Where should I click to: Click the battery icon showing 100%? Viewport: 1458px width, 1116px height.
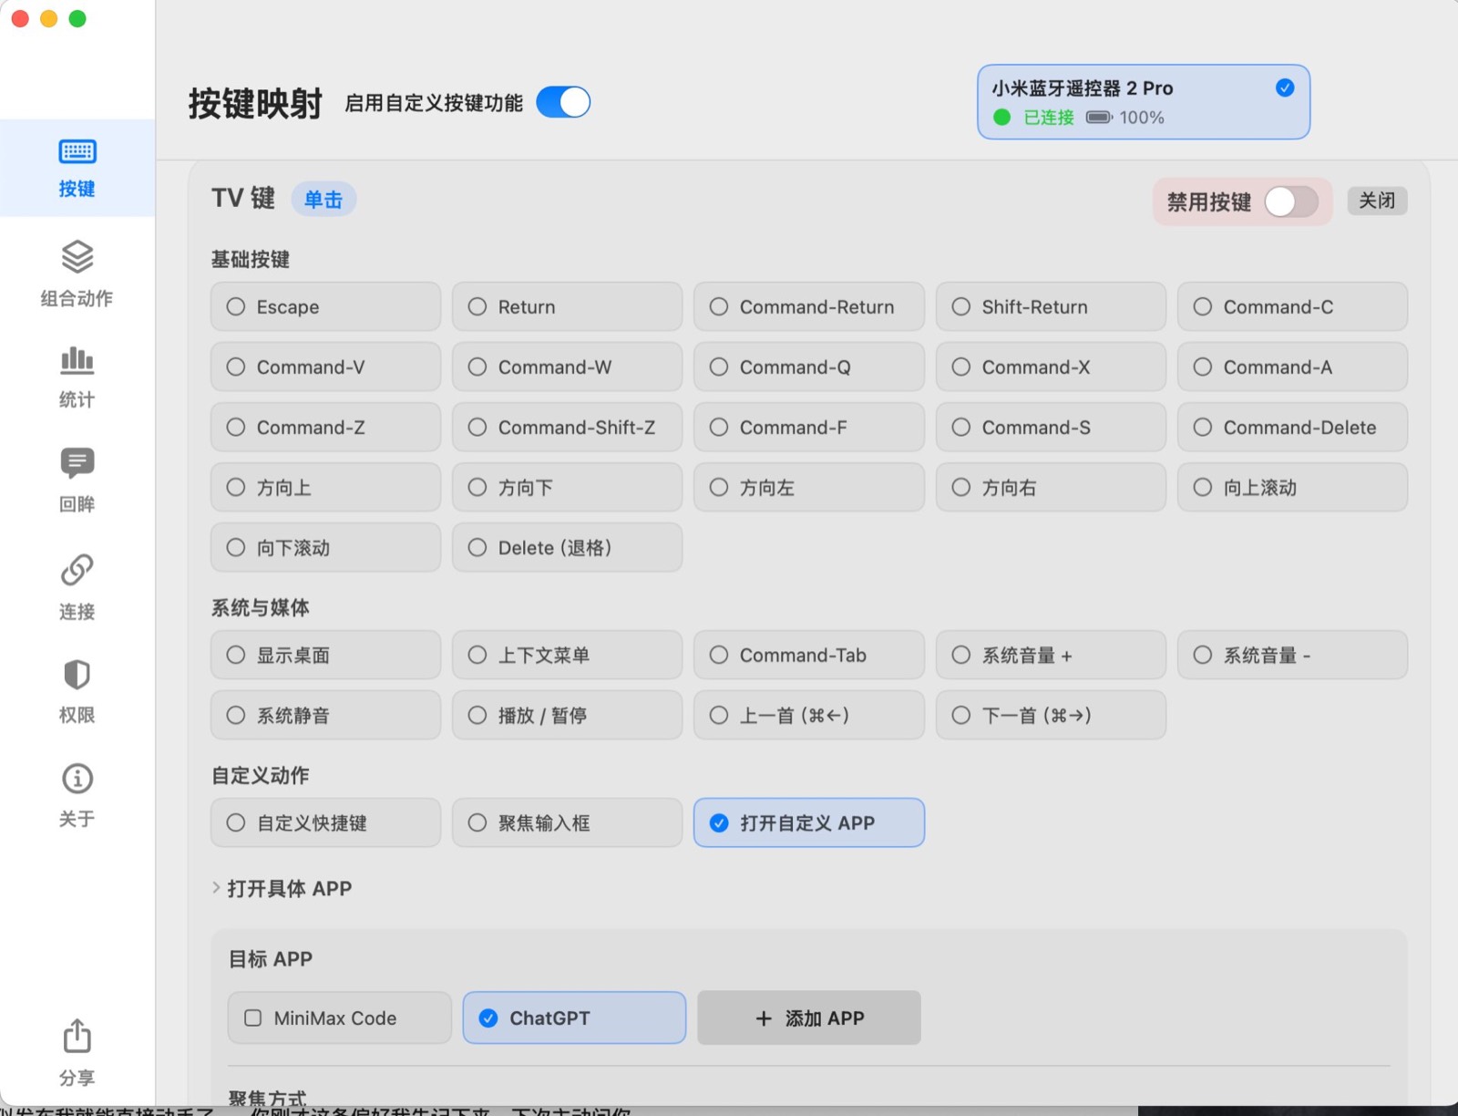pyautogui.click(x=1099, y=118)
